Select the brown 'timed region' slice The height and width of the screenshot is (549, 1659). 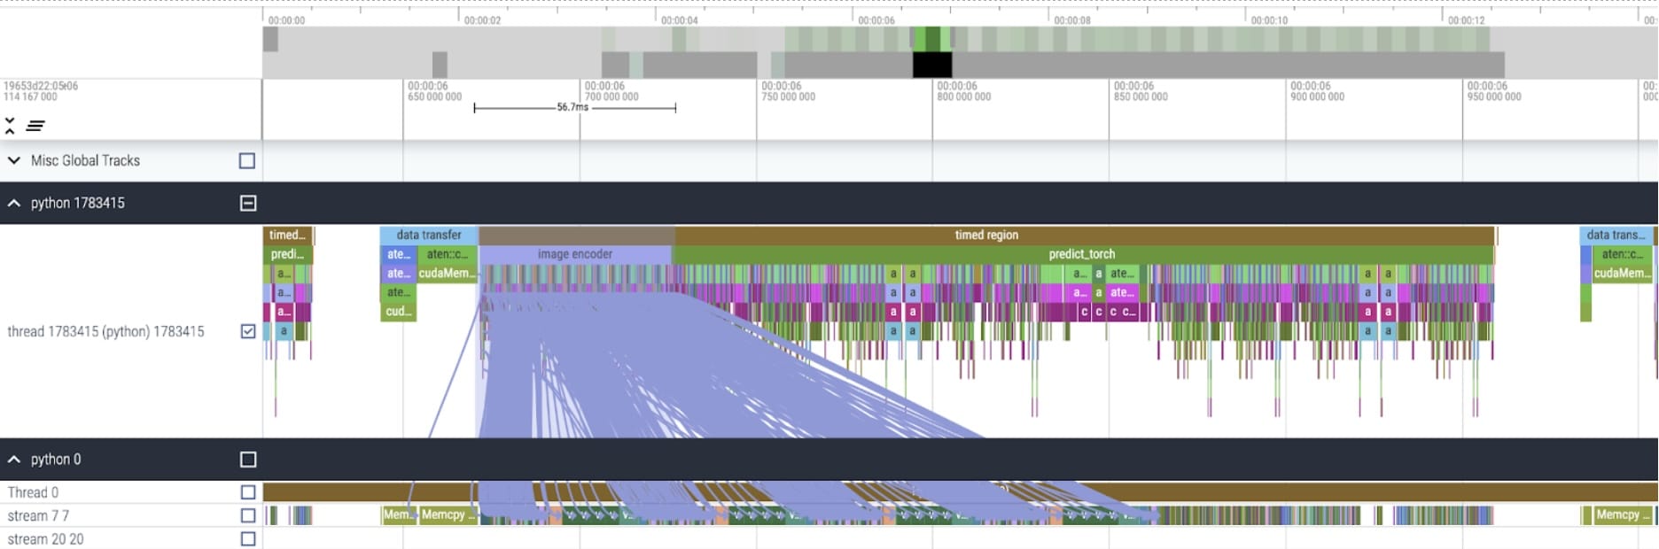pyautogui.click(x=985, y=235)
